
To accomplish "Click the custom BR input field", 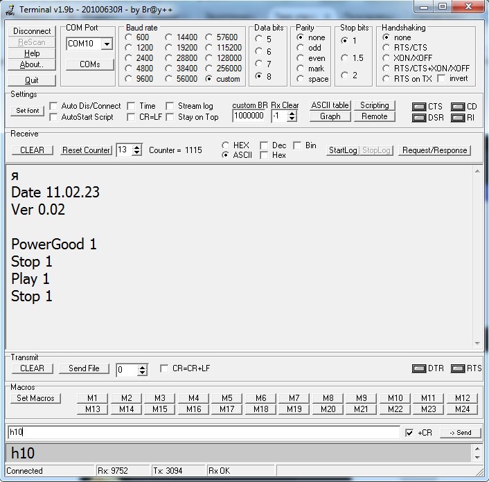I will pos(249,116).
